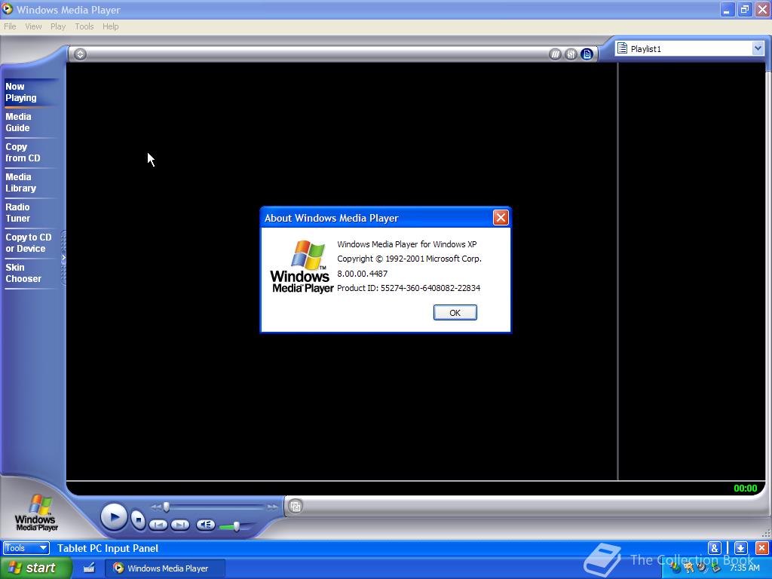Image resolution: width=772 pixels, height=579 pixels.
Task: Click OK in the About dialog
Action: click(455, 313)
